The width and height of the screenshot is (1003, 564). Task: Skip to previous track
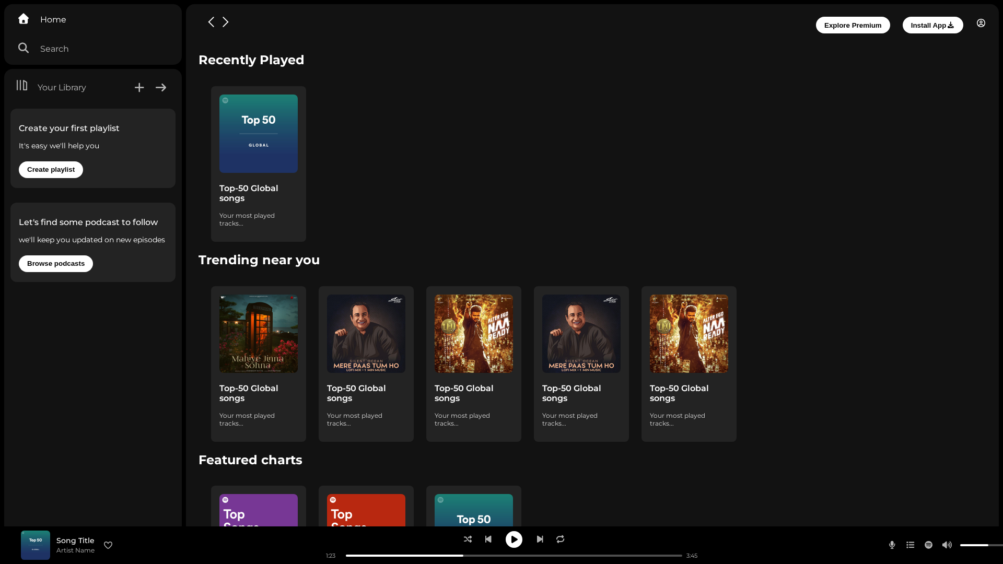tap(488, 539)
